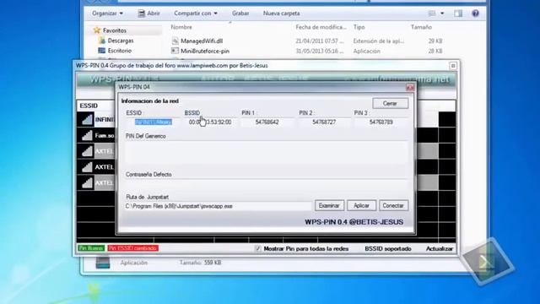Open view options dropdown arrow in Explorer
The image size is (540, 304).
442,14
